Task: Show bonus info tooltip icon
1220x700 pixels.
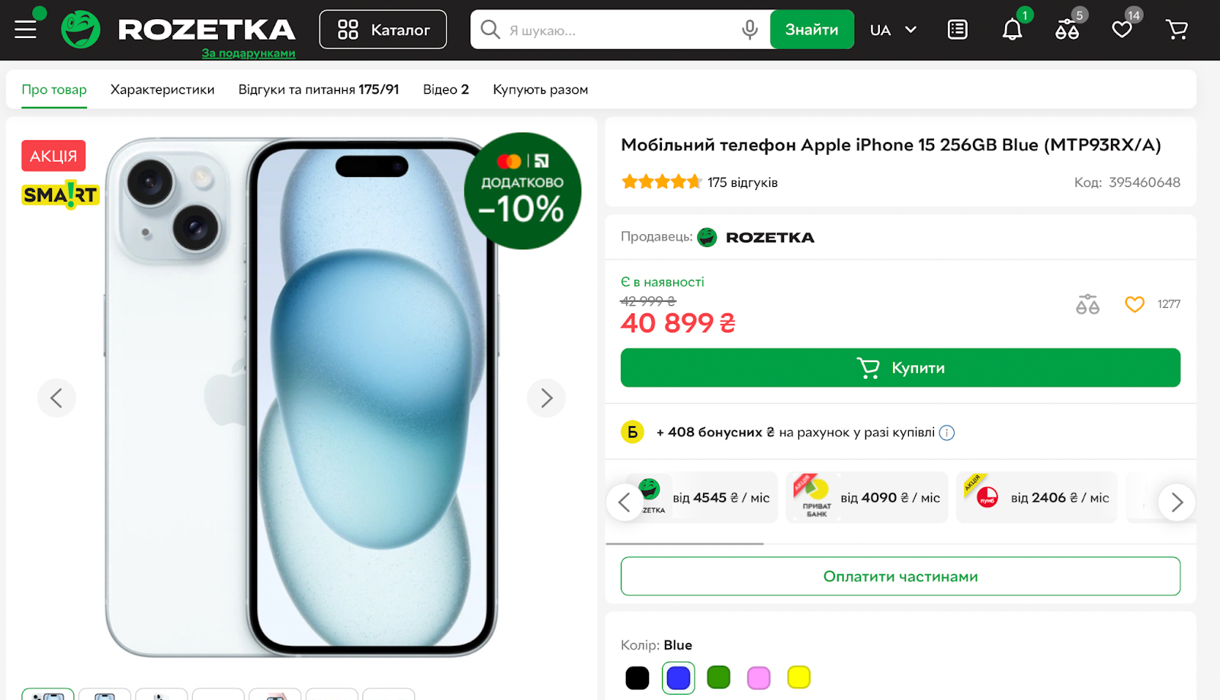Action: [x=947, y=433]
